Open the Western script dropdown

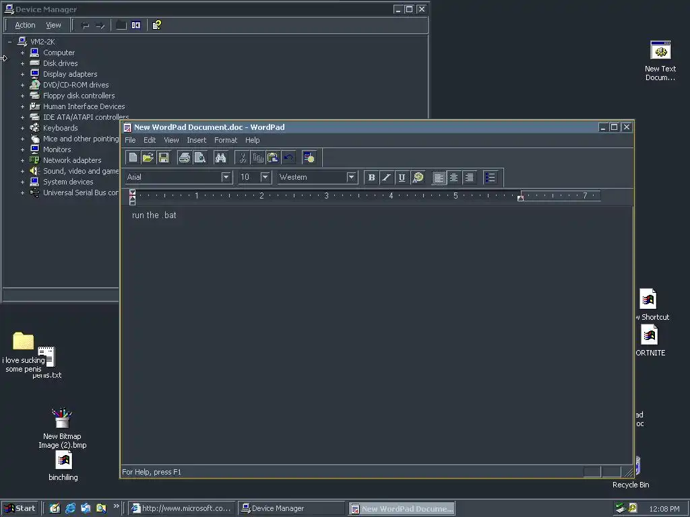pyautogui.click(x=350, y=177)
